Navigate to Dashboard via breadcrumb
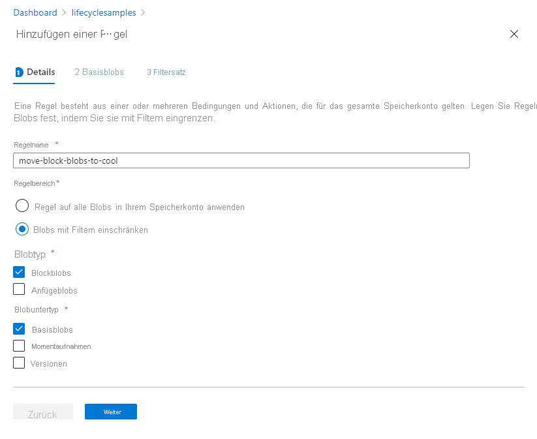Viewport: 537px width, 439px height. click(x=35, y=12)
